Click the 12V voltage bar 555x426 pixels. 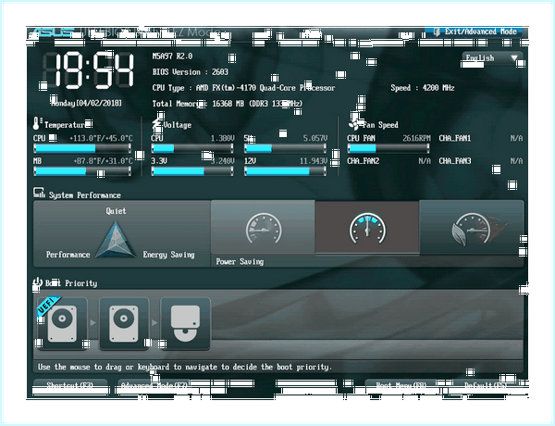[x=285, y=171]
